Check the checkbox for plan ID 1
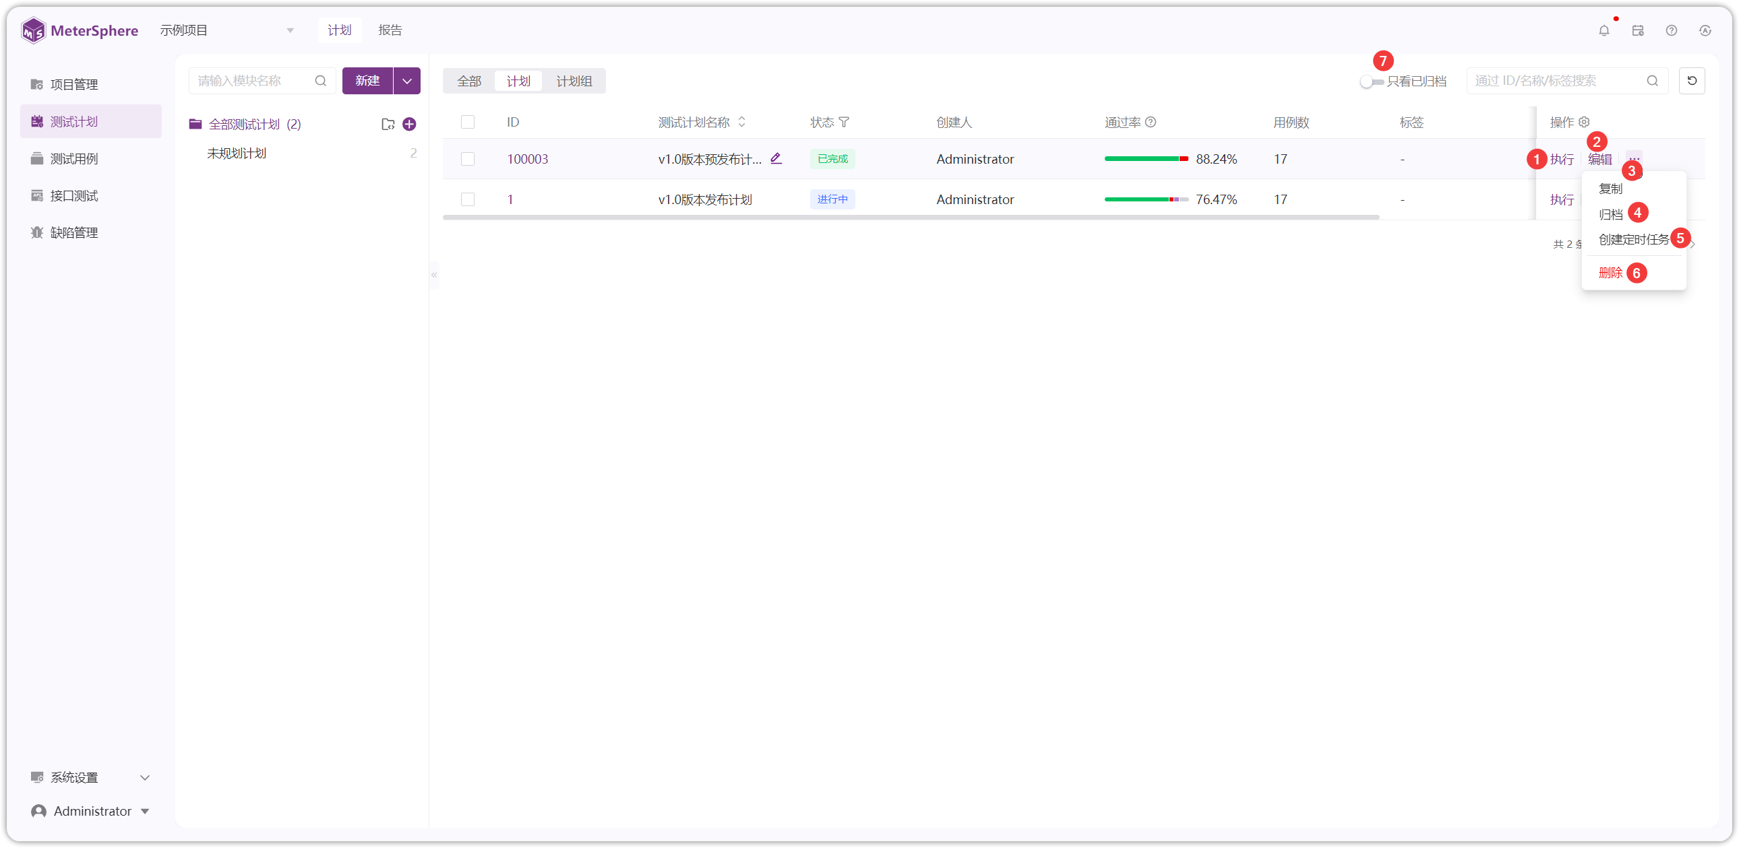This screenshot has height=848, width=1739. [x=468, y=199]
